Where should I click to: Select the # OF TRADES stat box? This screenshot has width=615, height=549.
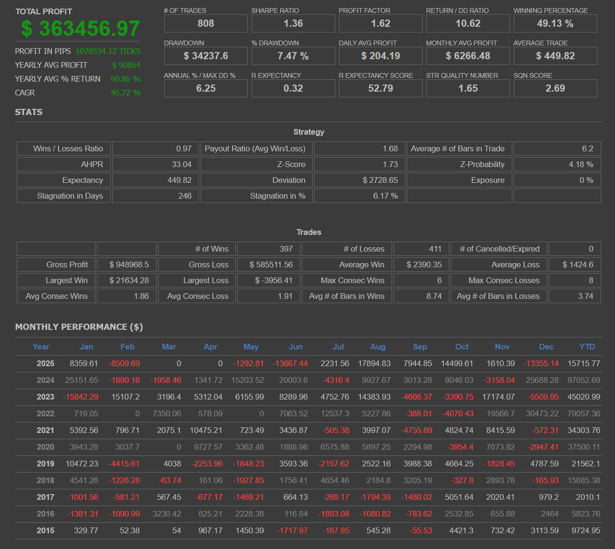click(x=205, y=23)
